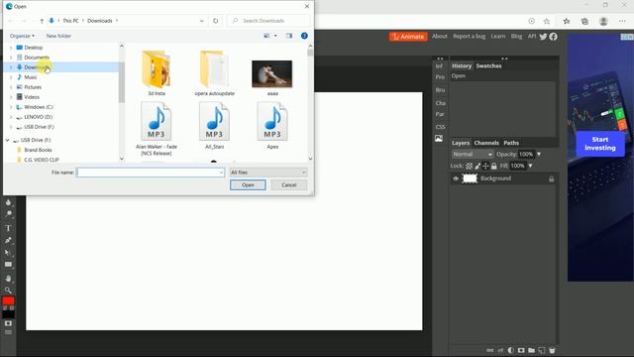Open Photopea Twitter page icon
This screenshot has height=357, width=634.
543,37
